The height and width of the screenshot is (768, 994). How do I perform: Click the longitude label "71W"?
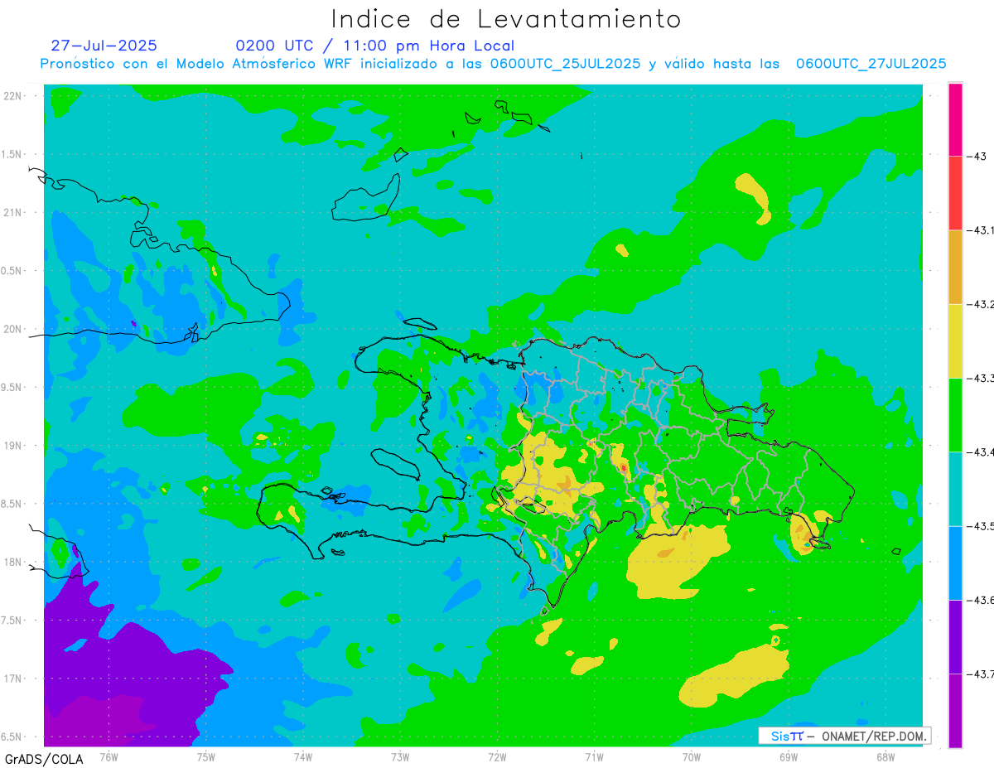[x=594, y=756]
